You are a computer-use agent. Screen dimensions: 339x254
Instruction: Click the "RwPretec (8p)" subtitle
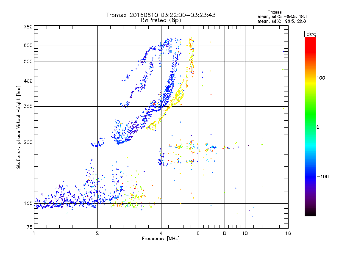click(x=161, y=20)
